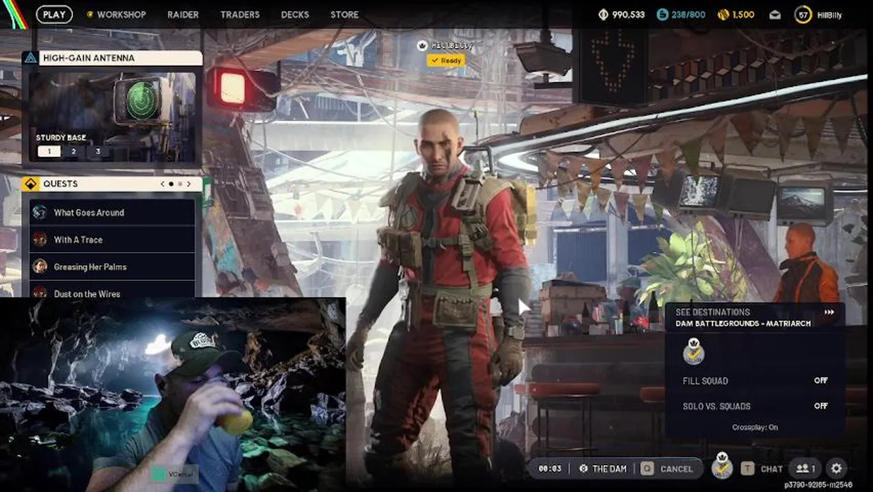This screenshot has width=873, height=492.
Task: Open the TRADERS tab
Action: [240, 14]
